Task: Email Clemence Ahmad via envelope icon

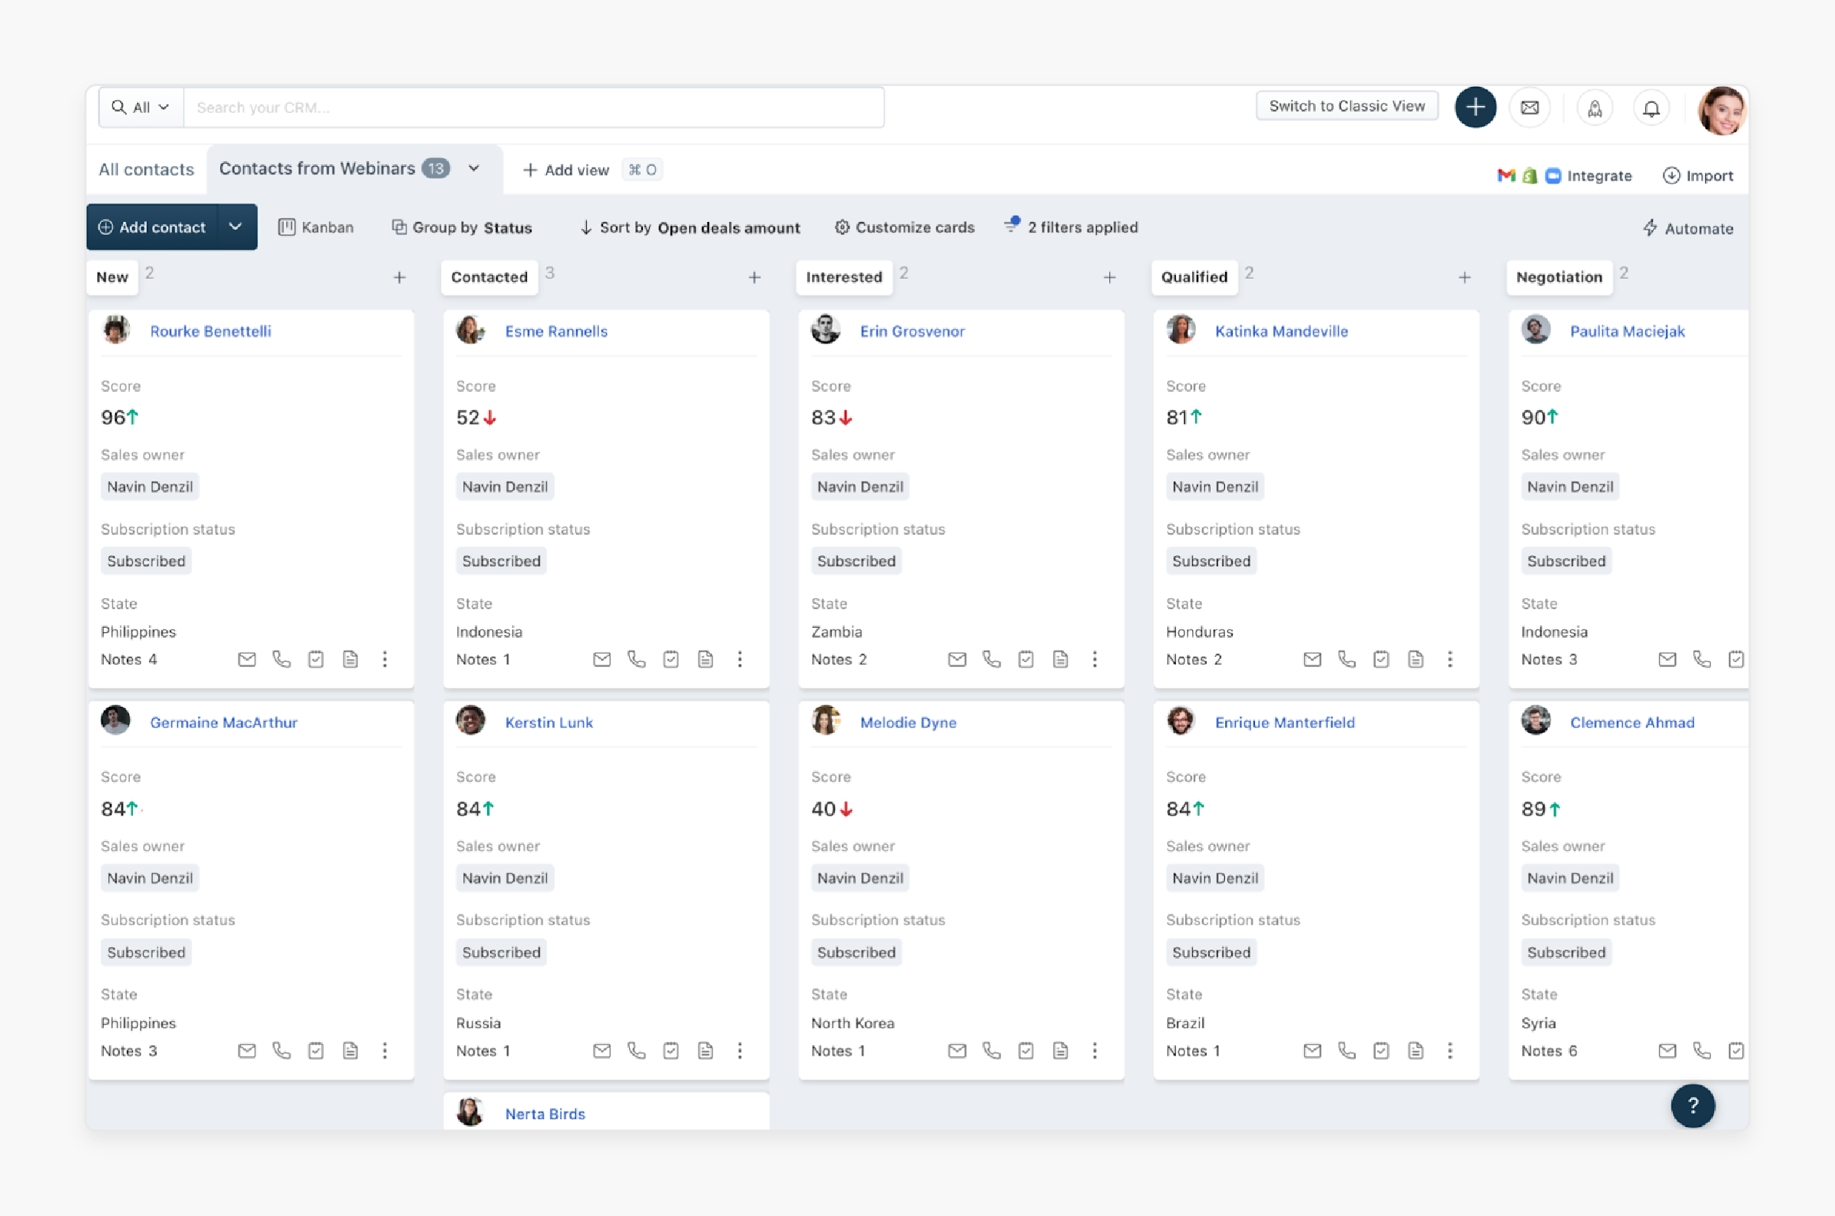Action: [x=1667, y=1051]
